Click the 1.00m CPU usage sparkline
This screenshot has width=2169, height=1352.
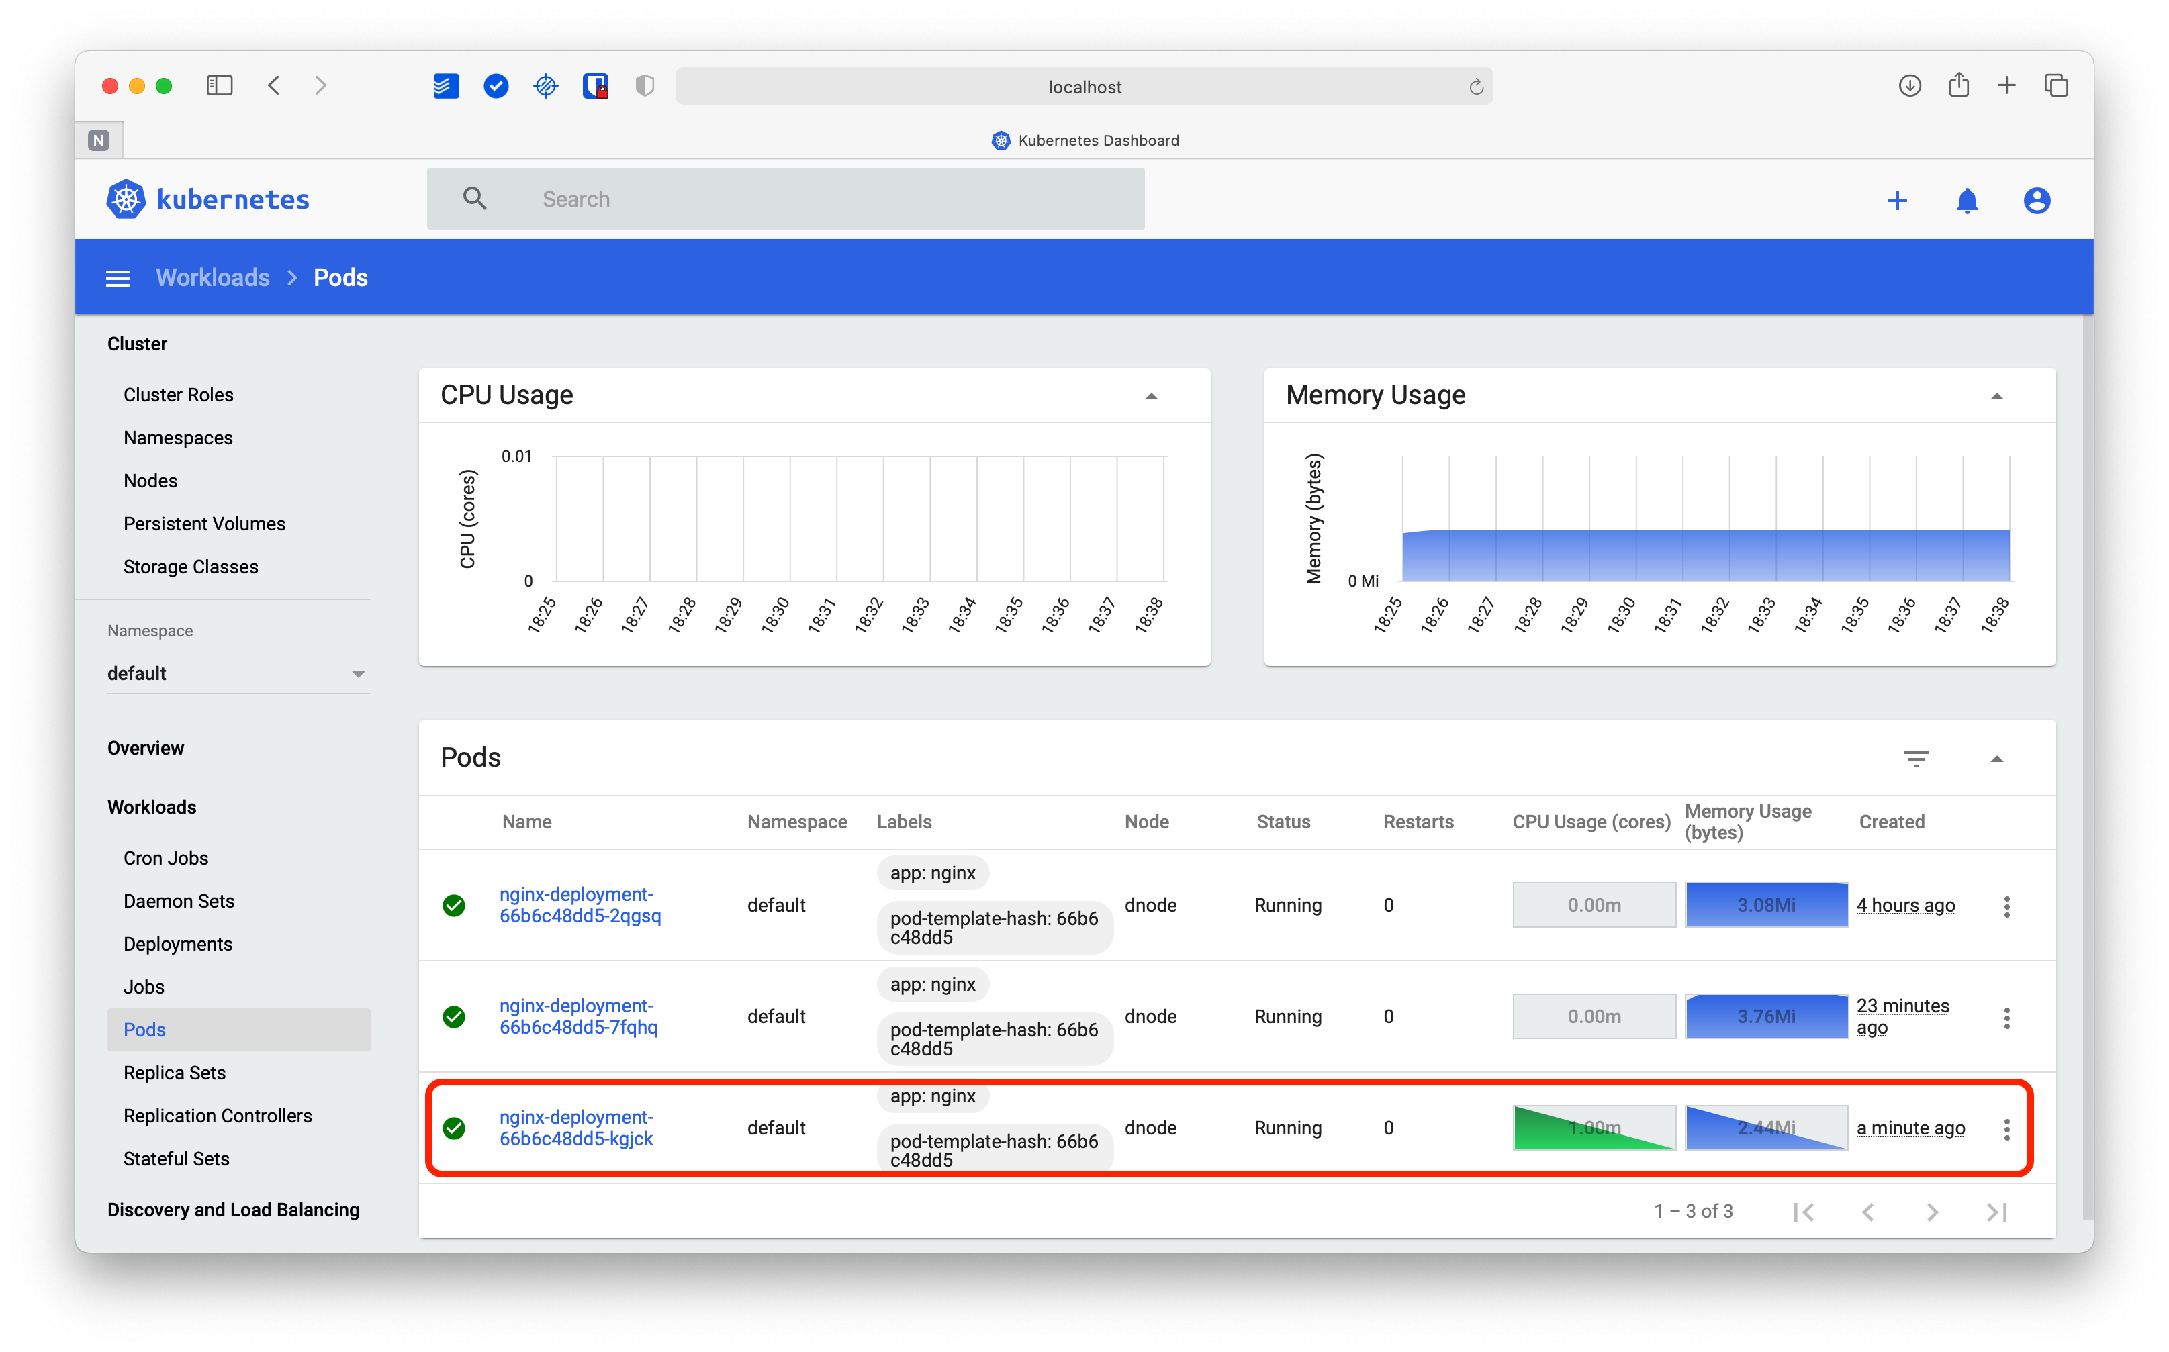click(x=1594, y=1128)
